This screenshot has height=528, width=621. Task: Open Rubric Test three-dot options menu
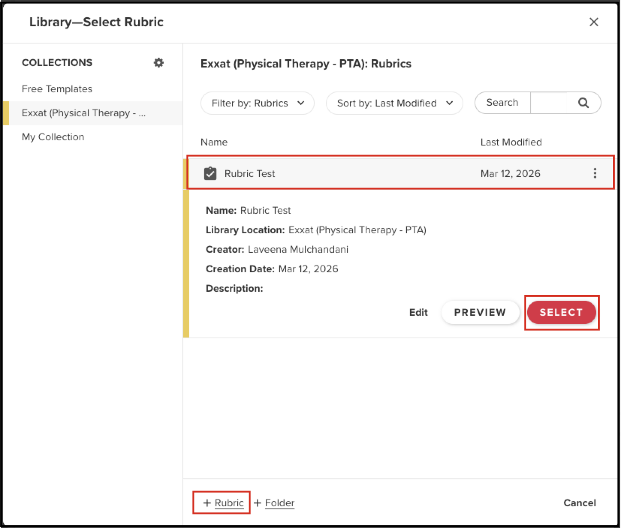coord(595,173)
